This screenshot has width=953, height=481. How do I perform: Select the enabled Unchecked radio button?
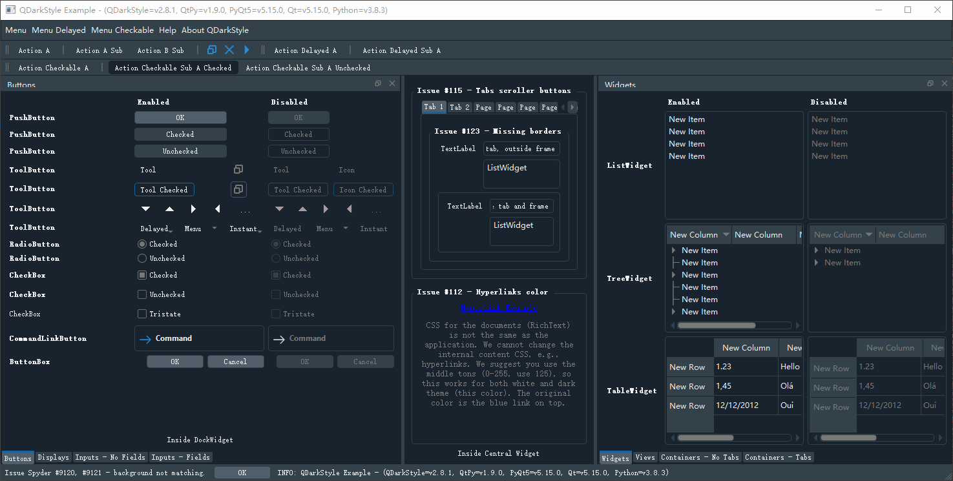coord(162,258)
